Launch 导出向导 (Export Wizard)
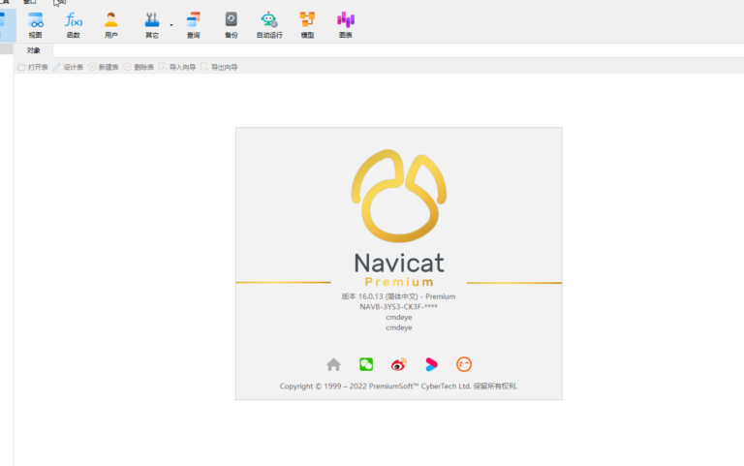The width and height of the screenshot is (744, 466). 219,67
